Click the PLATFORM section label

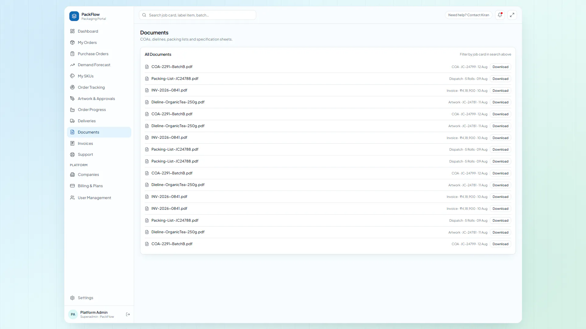[x=78, y=165]
